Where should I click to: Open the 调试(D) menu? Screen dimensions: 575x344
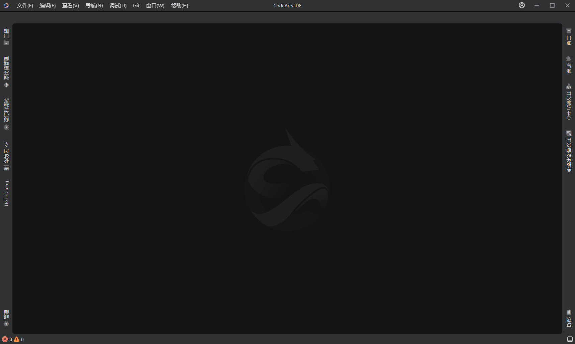[x=118, y=6]
